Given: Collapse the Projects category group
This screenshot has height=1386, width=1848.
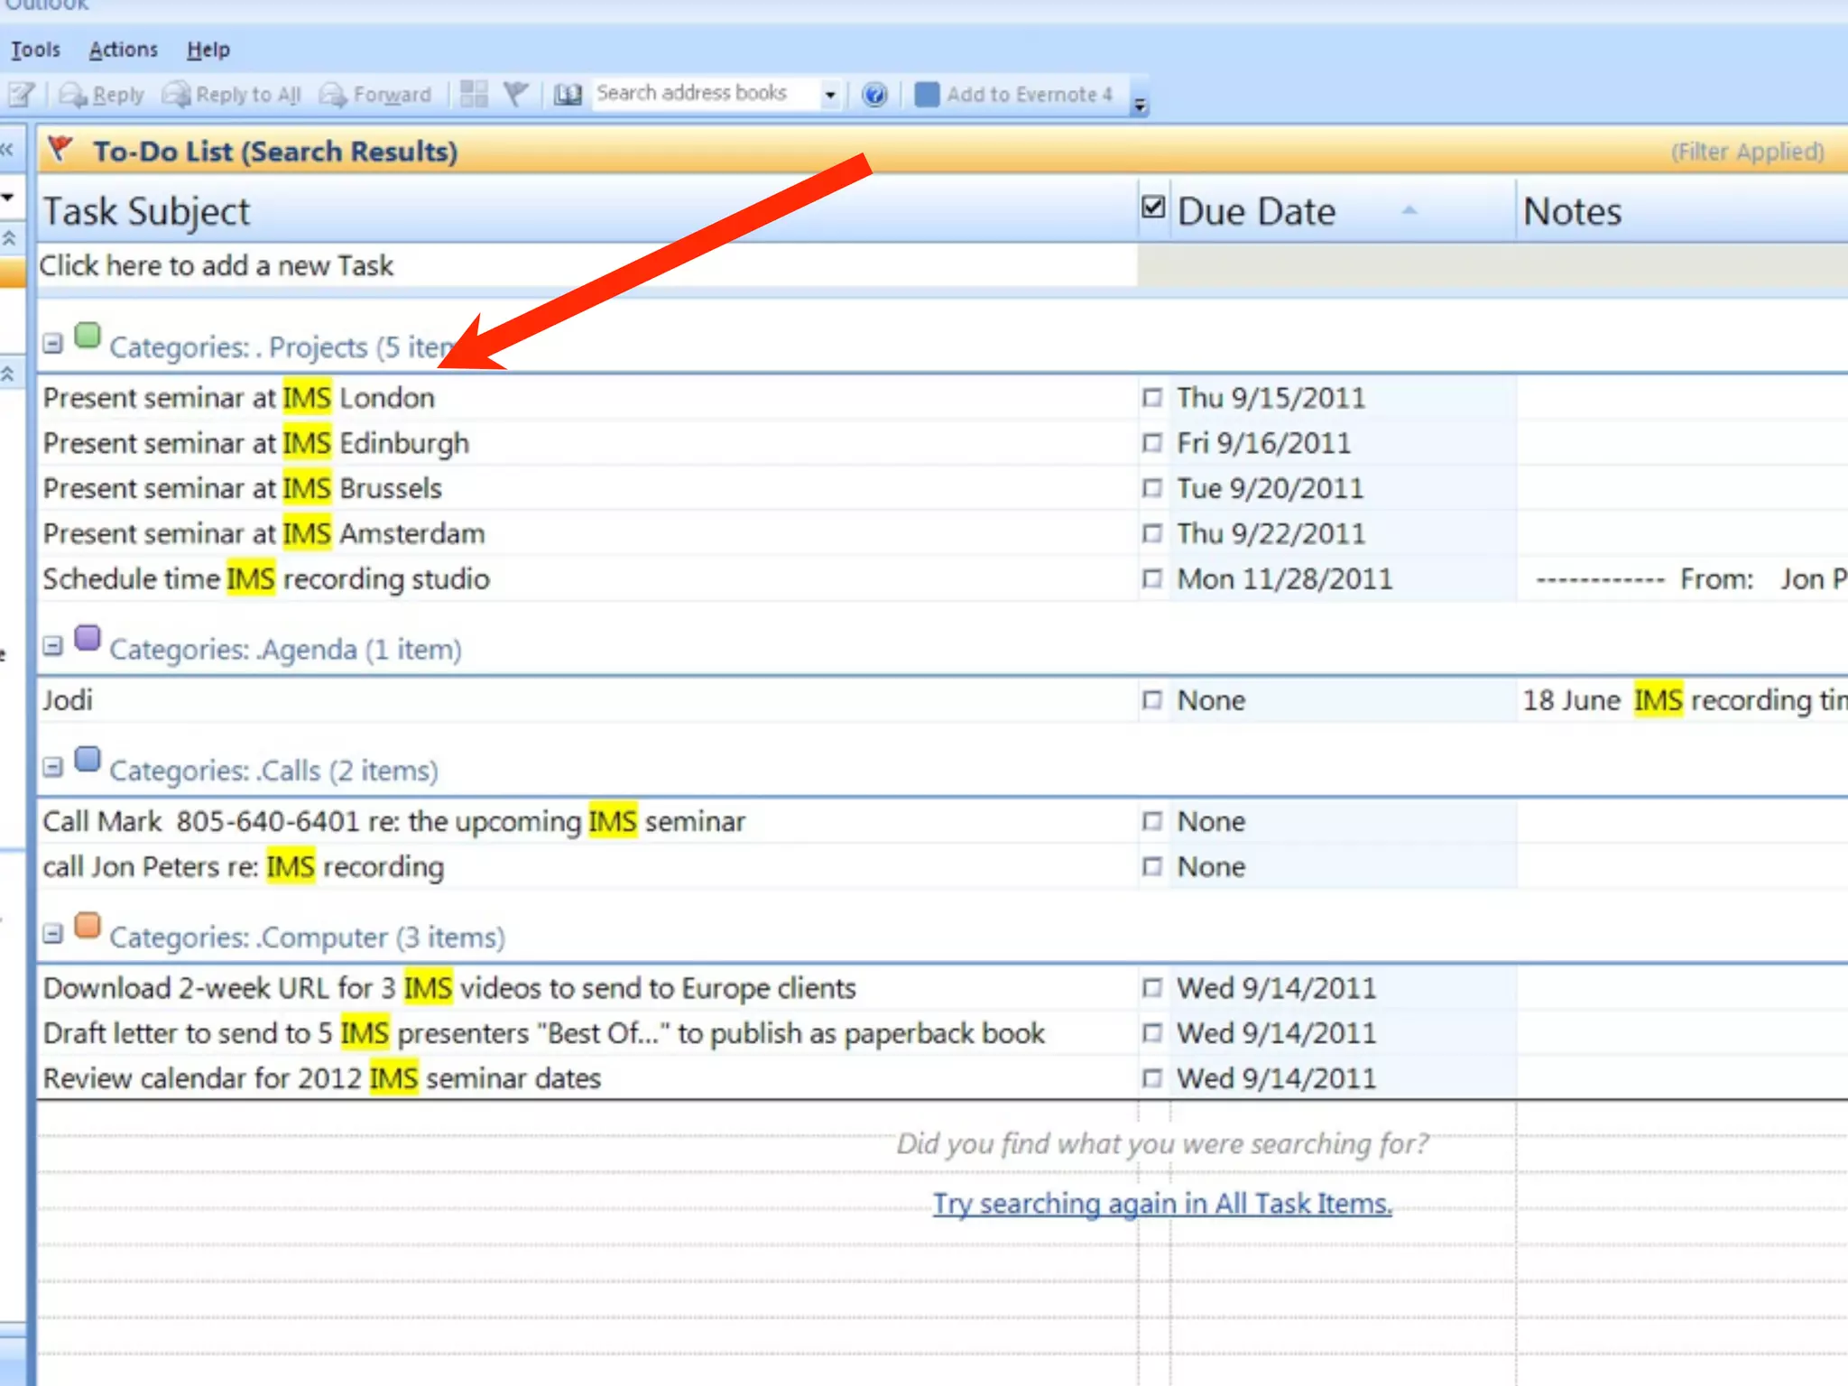Looking at the screenshot, I should [53, 344].
